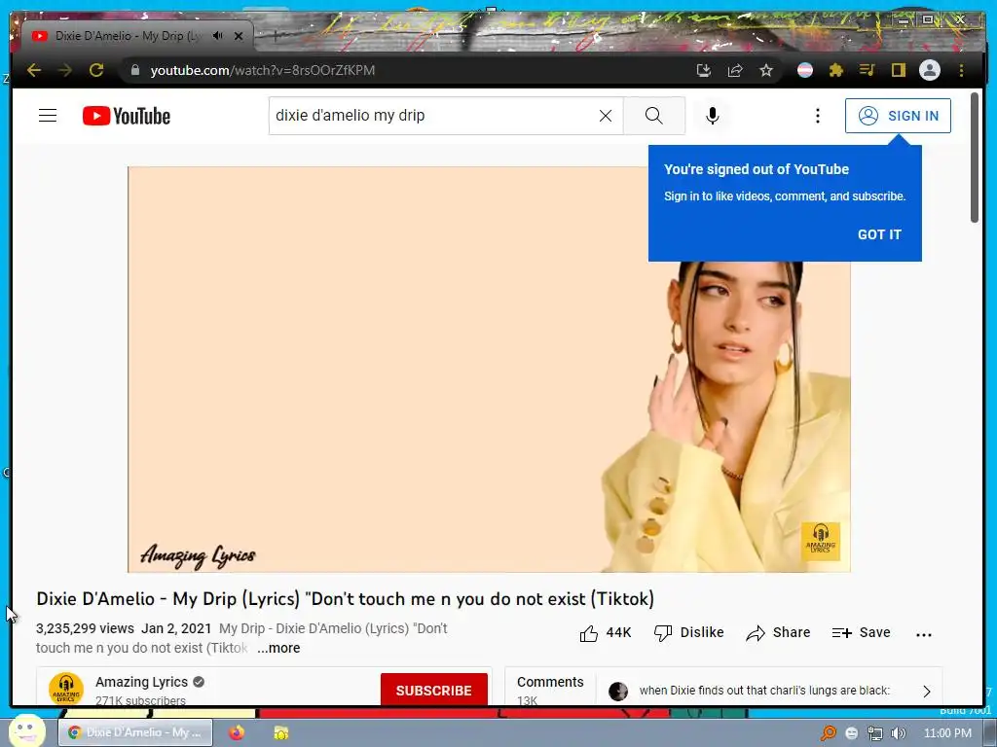Open YouTube settings three-dot menu
This screenshot has width=997, height=747.
(x=818, y=116)
